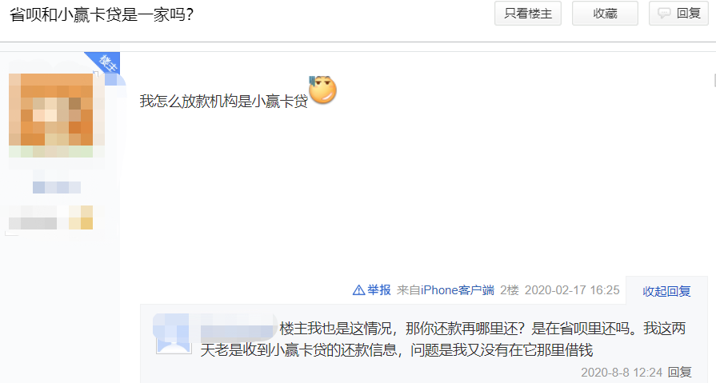Image resolution: width=716 pixels, height=383 pixels.
Task: Toggle 只看楼主 to view only poster
Action: pos(528,14)
